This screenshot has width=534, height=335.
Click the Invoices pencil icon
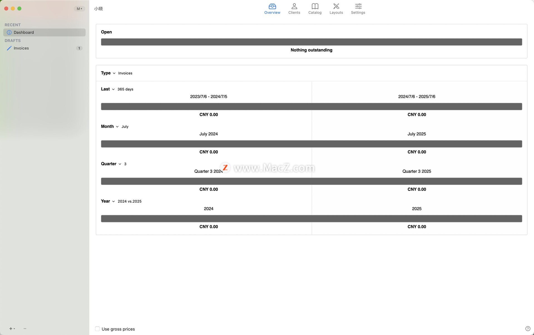[x=9, y=48]
